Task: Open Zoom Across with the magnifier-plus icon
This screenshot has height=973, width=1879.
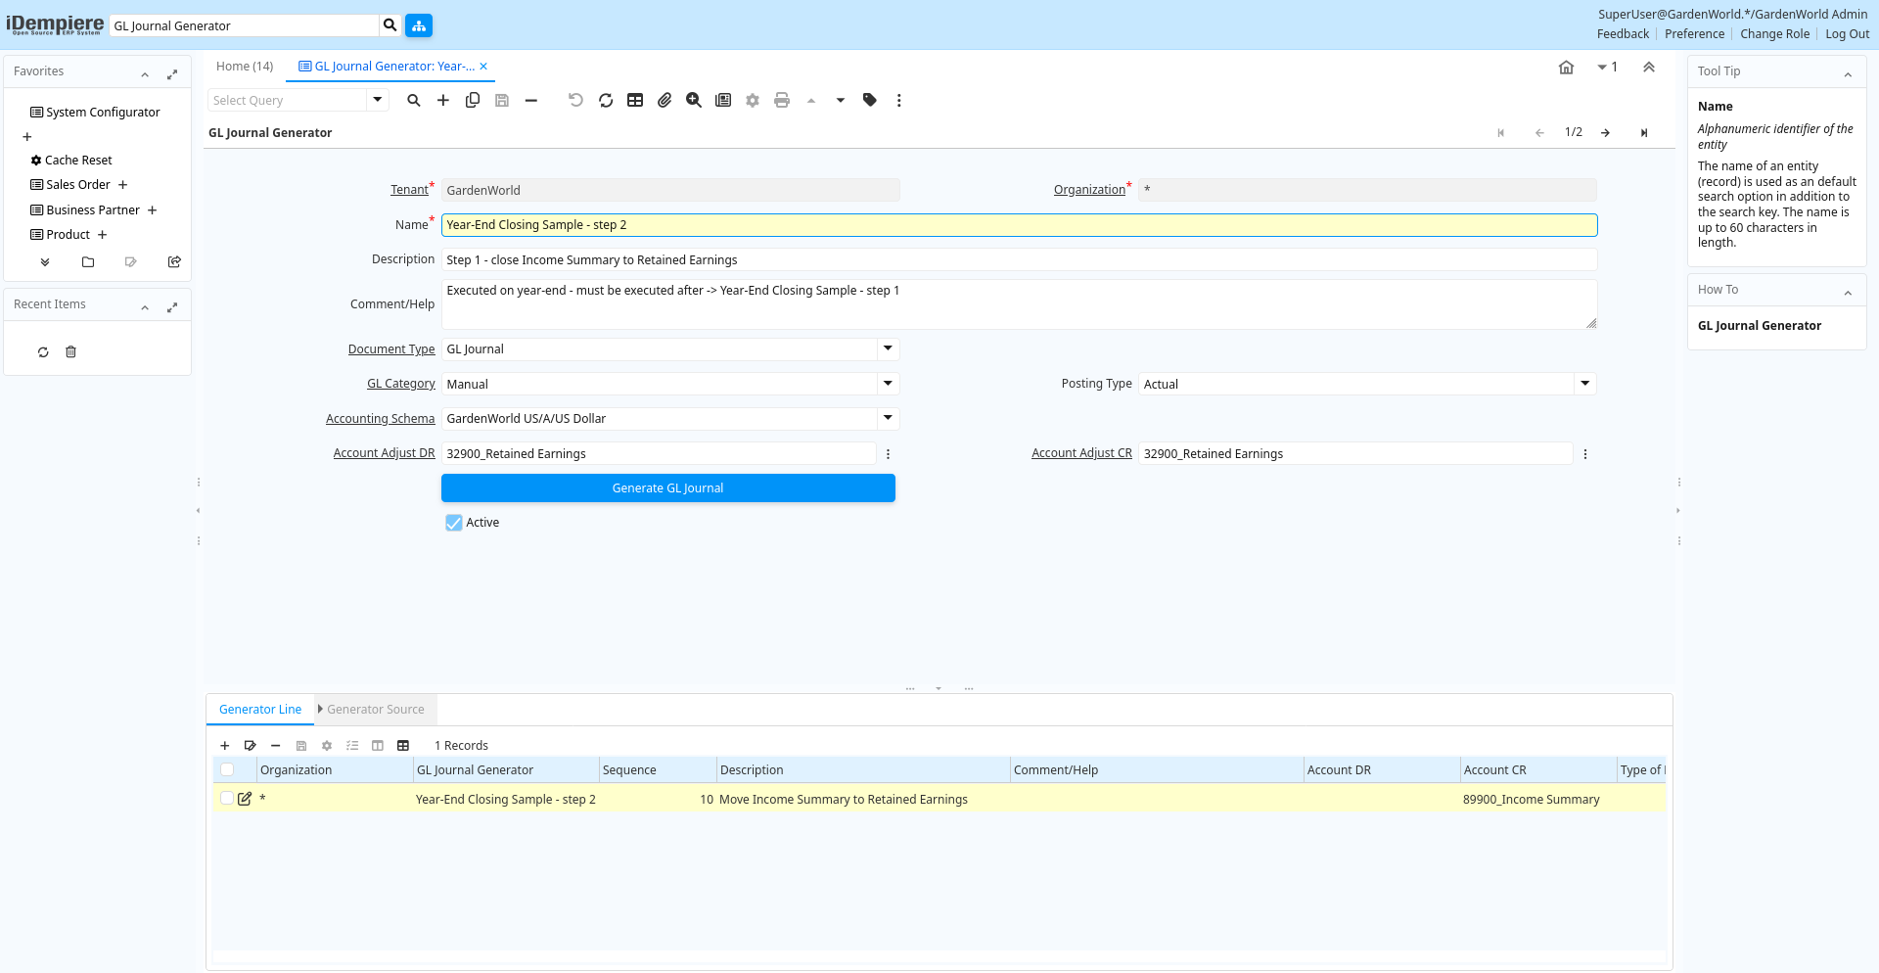Action: pos(694,100)
